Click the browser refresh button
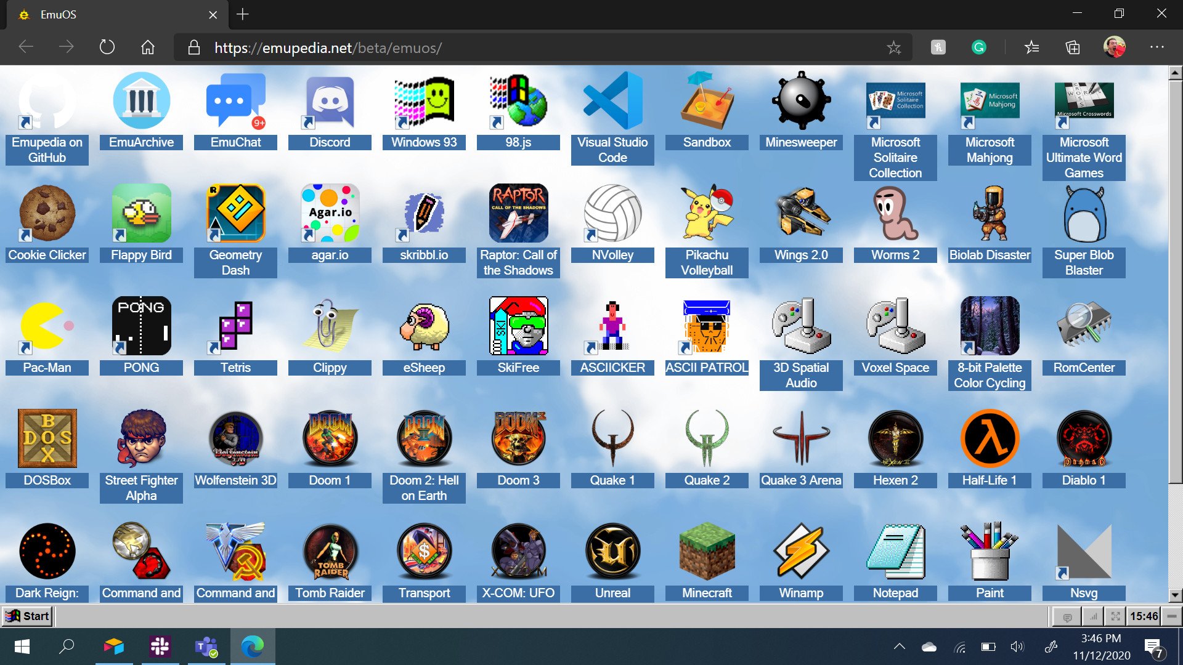Image resolution: width=1183 pixels, height=665 pixels. (x=107, y=47)
